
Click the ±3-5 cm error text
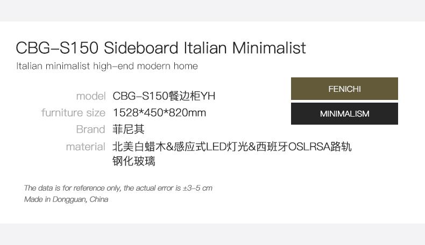(x=197, y=188)
